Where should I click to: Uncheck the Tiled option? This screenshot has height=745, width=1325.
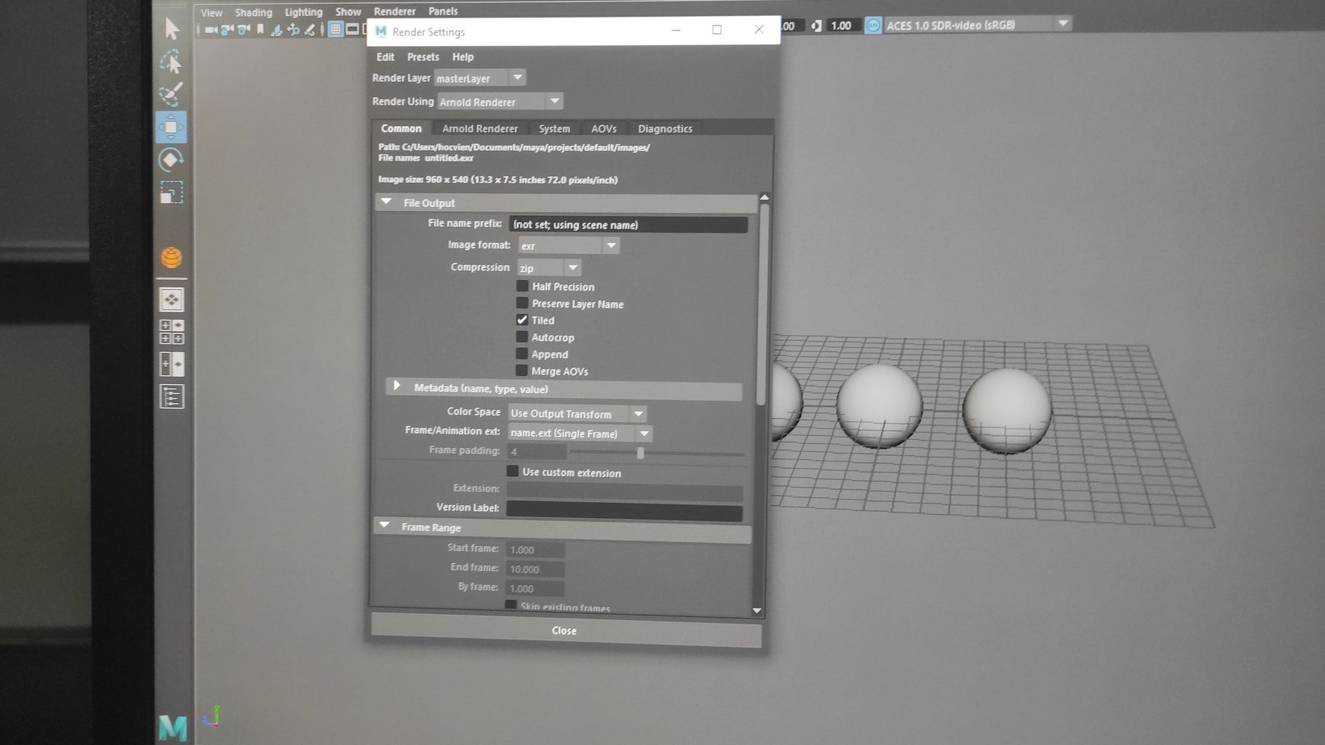coord(522,320)
